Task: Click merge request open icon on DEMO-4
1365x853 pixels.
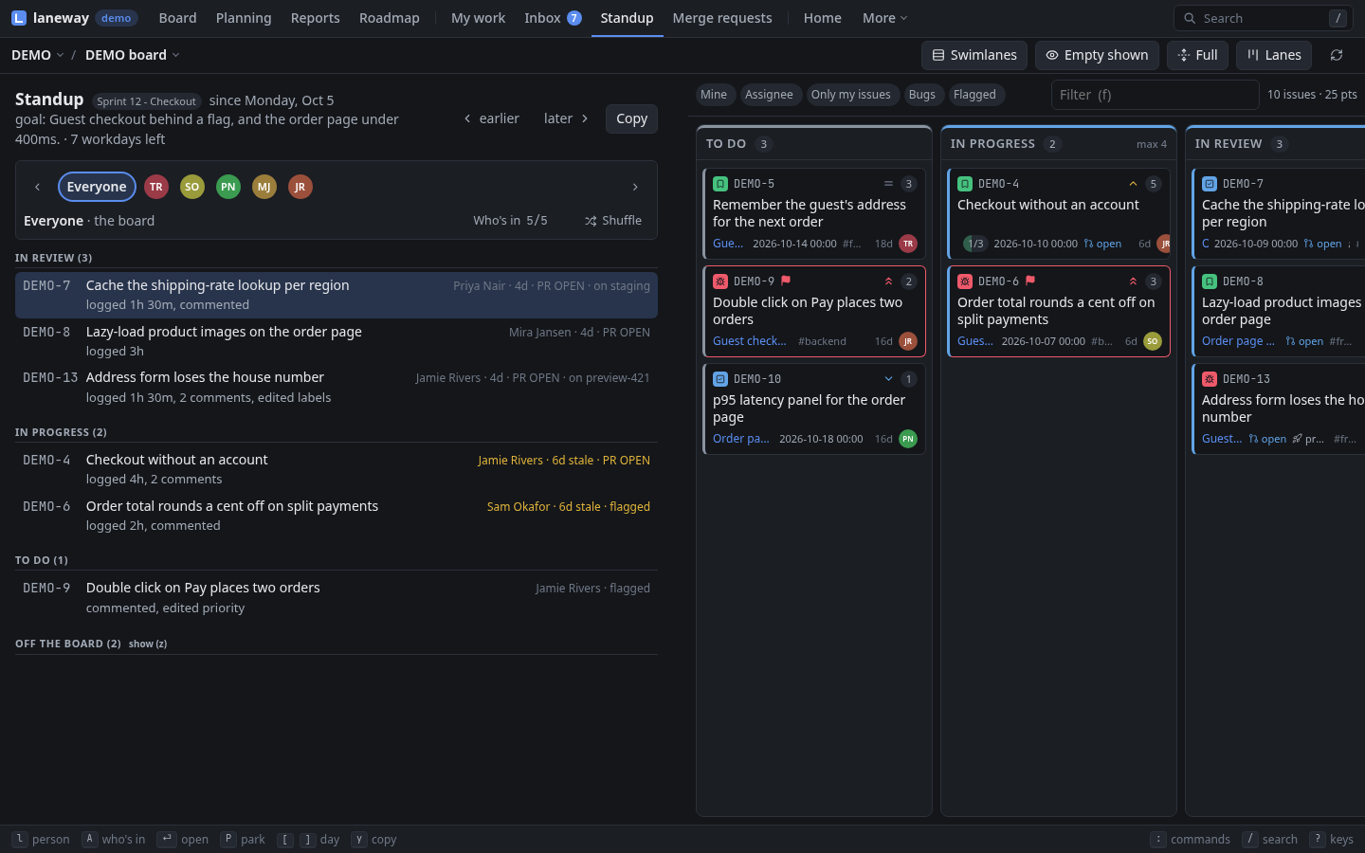Action: 1088,244
